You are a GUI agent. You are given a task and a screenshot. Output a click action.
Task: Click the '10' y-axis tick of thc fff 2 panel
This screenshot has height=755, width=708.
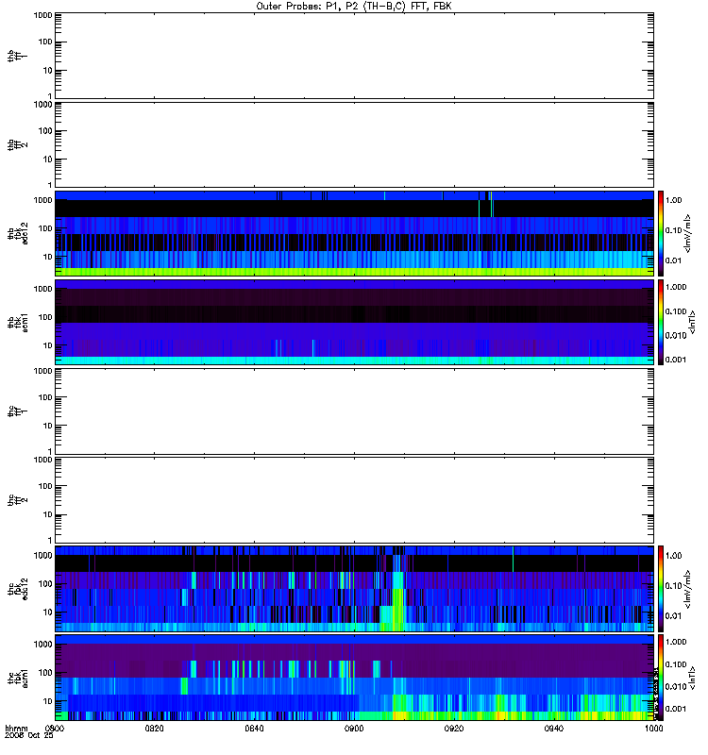(48, 514)
